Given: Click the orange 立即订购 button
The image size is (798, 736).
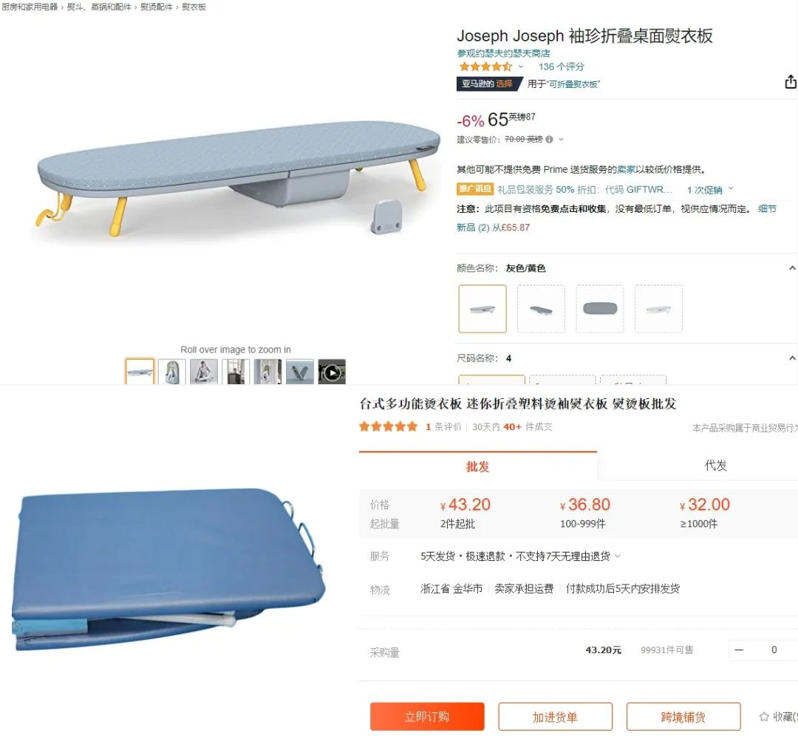Looking at the screenshot, I should click(x=427, y=717).
